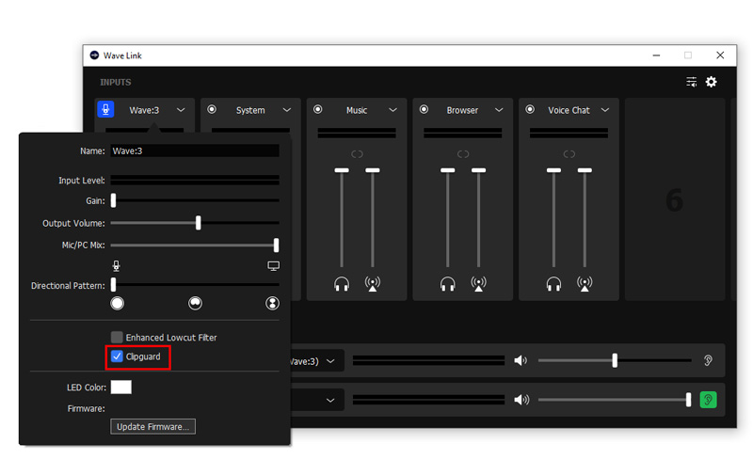Click the Music channel left fader handle
The image size is (753, 459).
click(x=342, y=170)
